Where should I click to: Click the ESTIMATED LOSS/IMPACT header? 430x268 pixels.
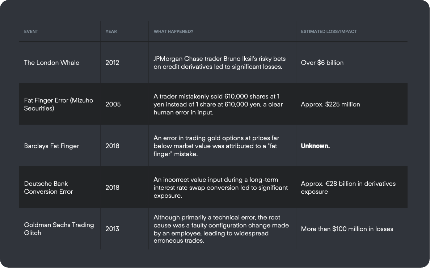pyautogui.click(x=329, y=32)
